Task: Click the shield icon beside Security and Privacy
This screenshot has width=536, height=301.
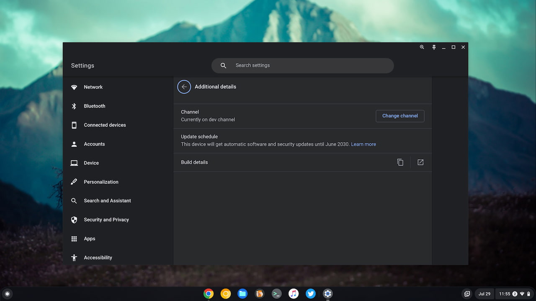Action: coord(74,219)
